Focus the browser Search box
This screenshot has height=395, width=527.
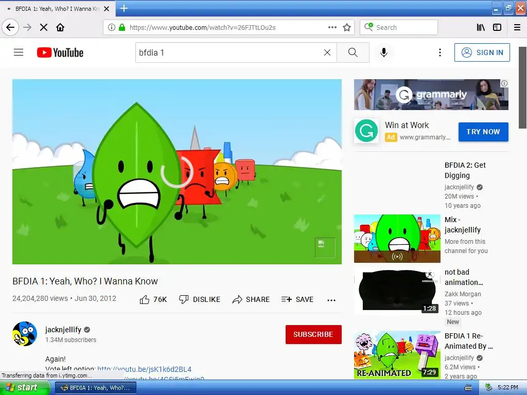pos(399,27)
